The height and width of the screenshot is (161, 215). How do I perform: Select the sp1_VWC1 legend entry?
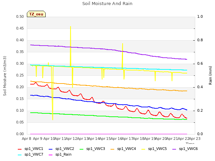tap(31, 149)
